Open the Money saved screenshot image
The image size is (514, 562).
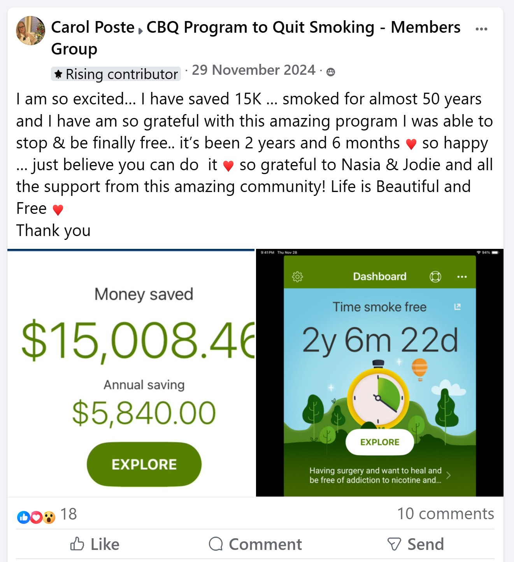tap(131, 373)
